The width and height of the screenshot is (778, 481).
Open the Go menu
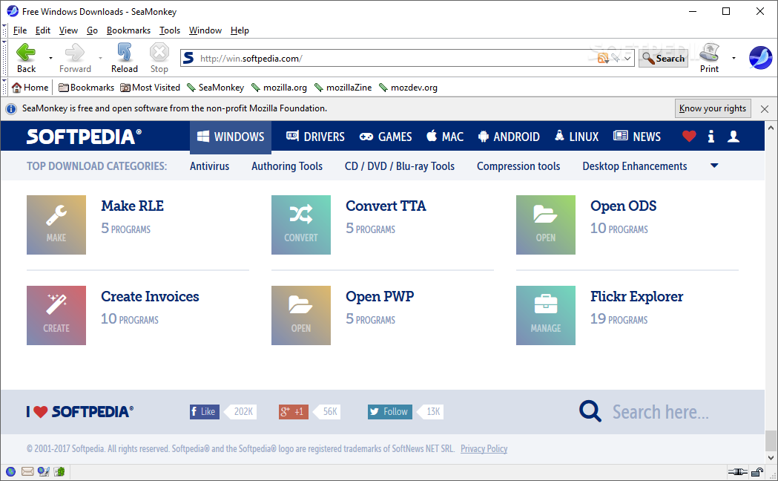92,30
